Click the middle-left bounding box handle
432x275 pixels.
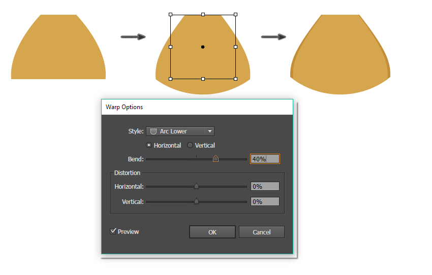coord(170,47)
